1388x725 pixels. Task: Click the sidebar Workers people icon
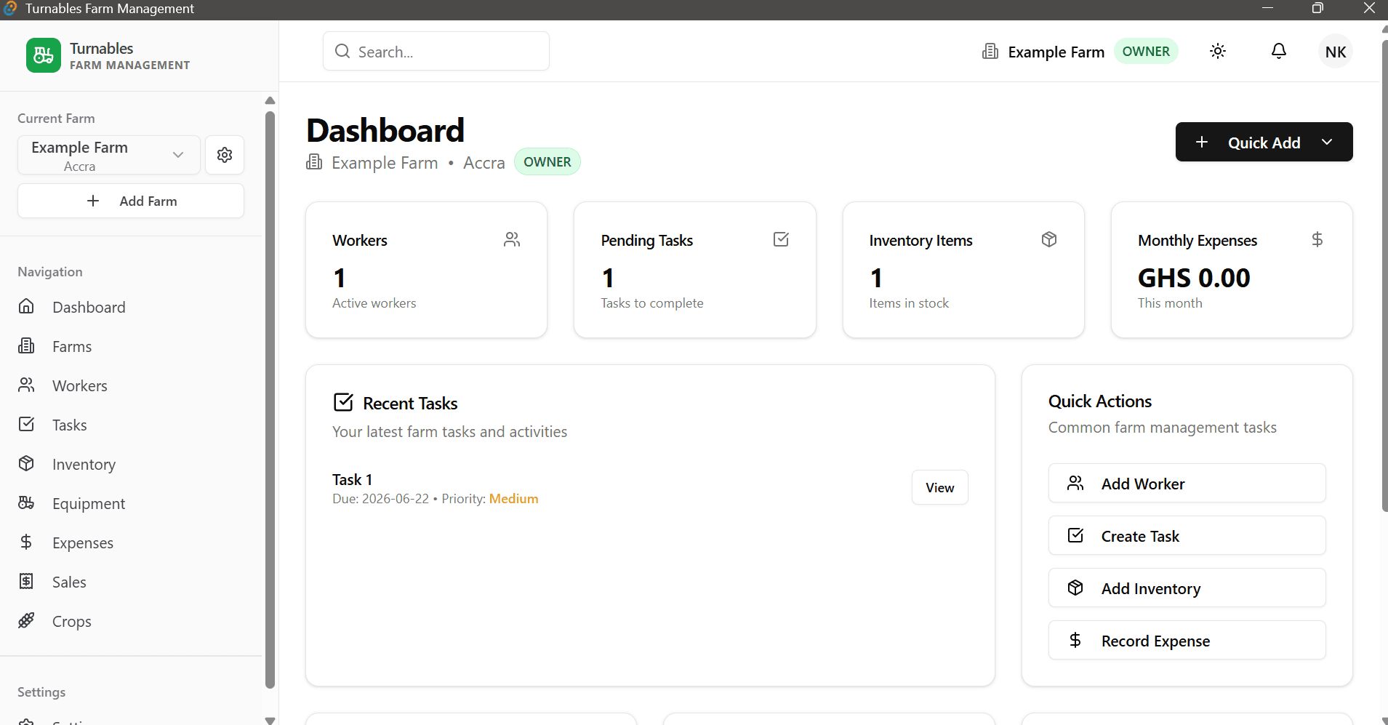click(26, 385)
